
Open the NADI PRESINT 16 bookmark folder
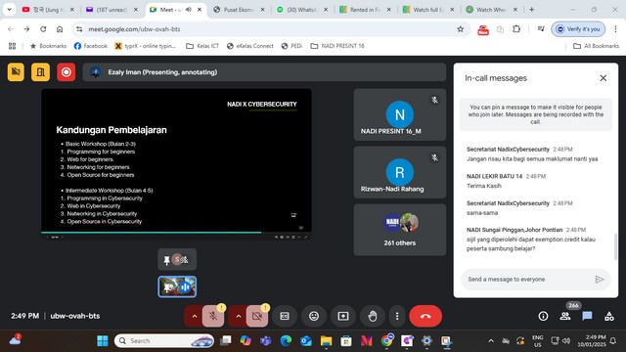[x=337, y=46]
